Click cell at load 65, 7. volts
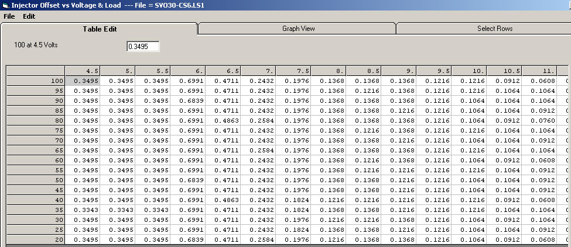Screen dimensions: 571x247 [258, 151]
